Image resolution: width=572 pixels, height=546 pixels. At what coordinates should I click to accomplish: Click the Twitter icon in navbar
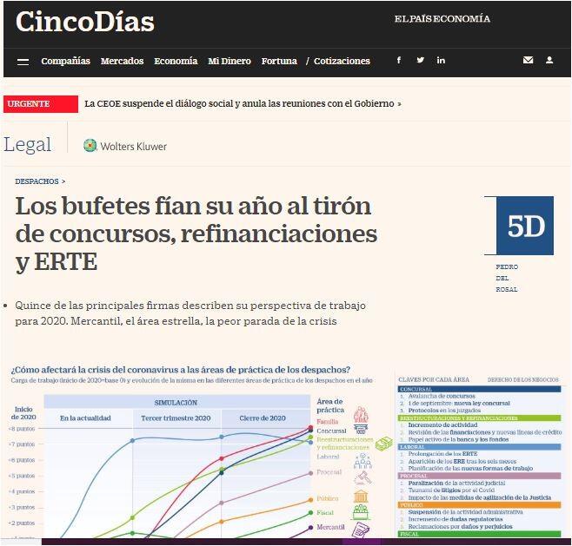click(x=420, y=61)
